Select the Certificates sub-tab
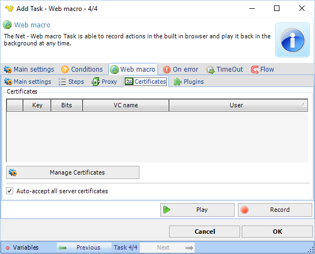Viewport: 315px width, 254px height. click(x=146, y=82)
